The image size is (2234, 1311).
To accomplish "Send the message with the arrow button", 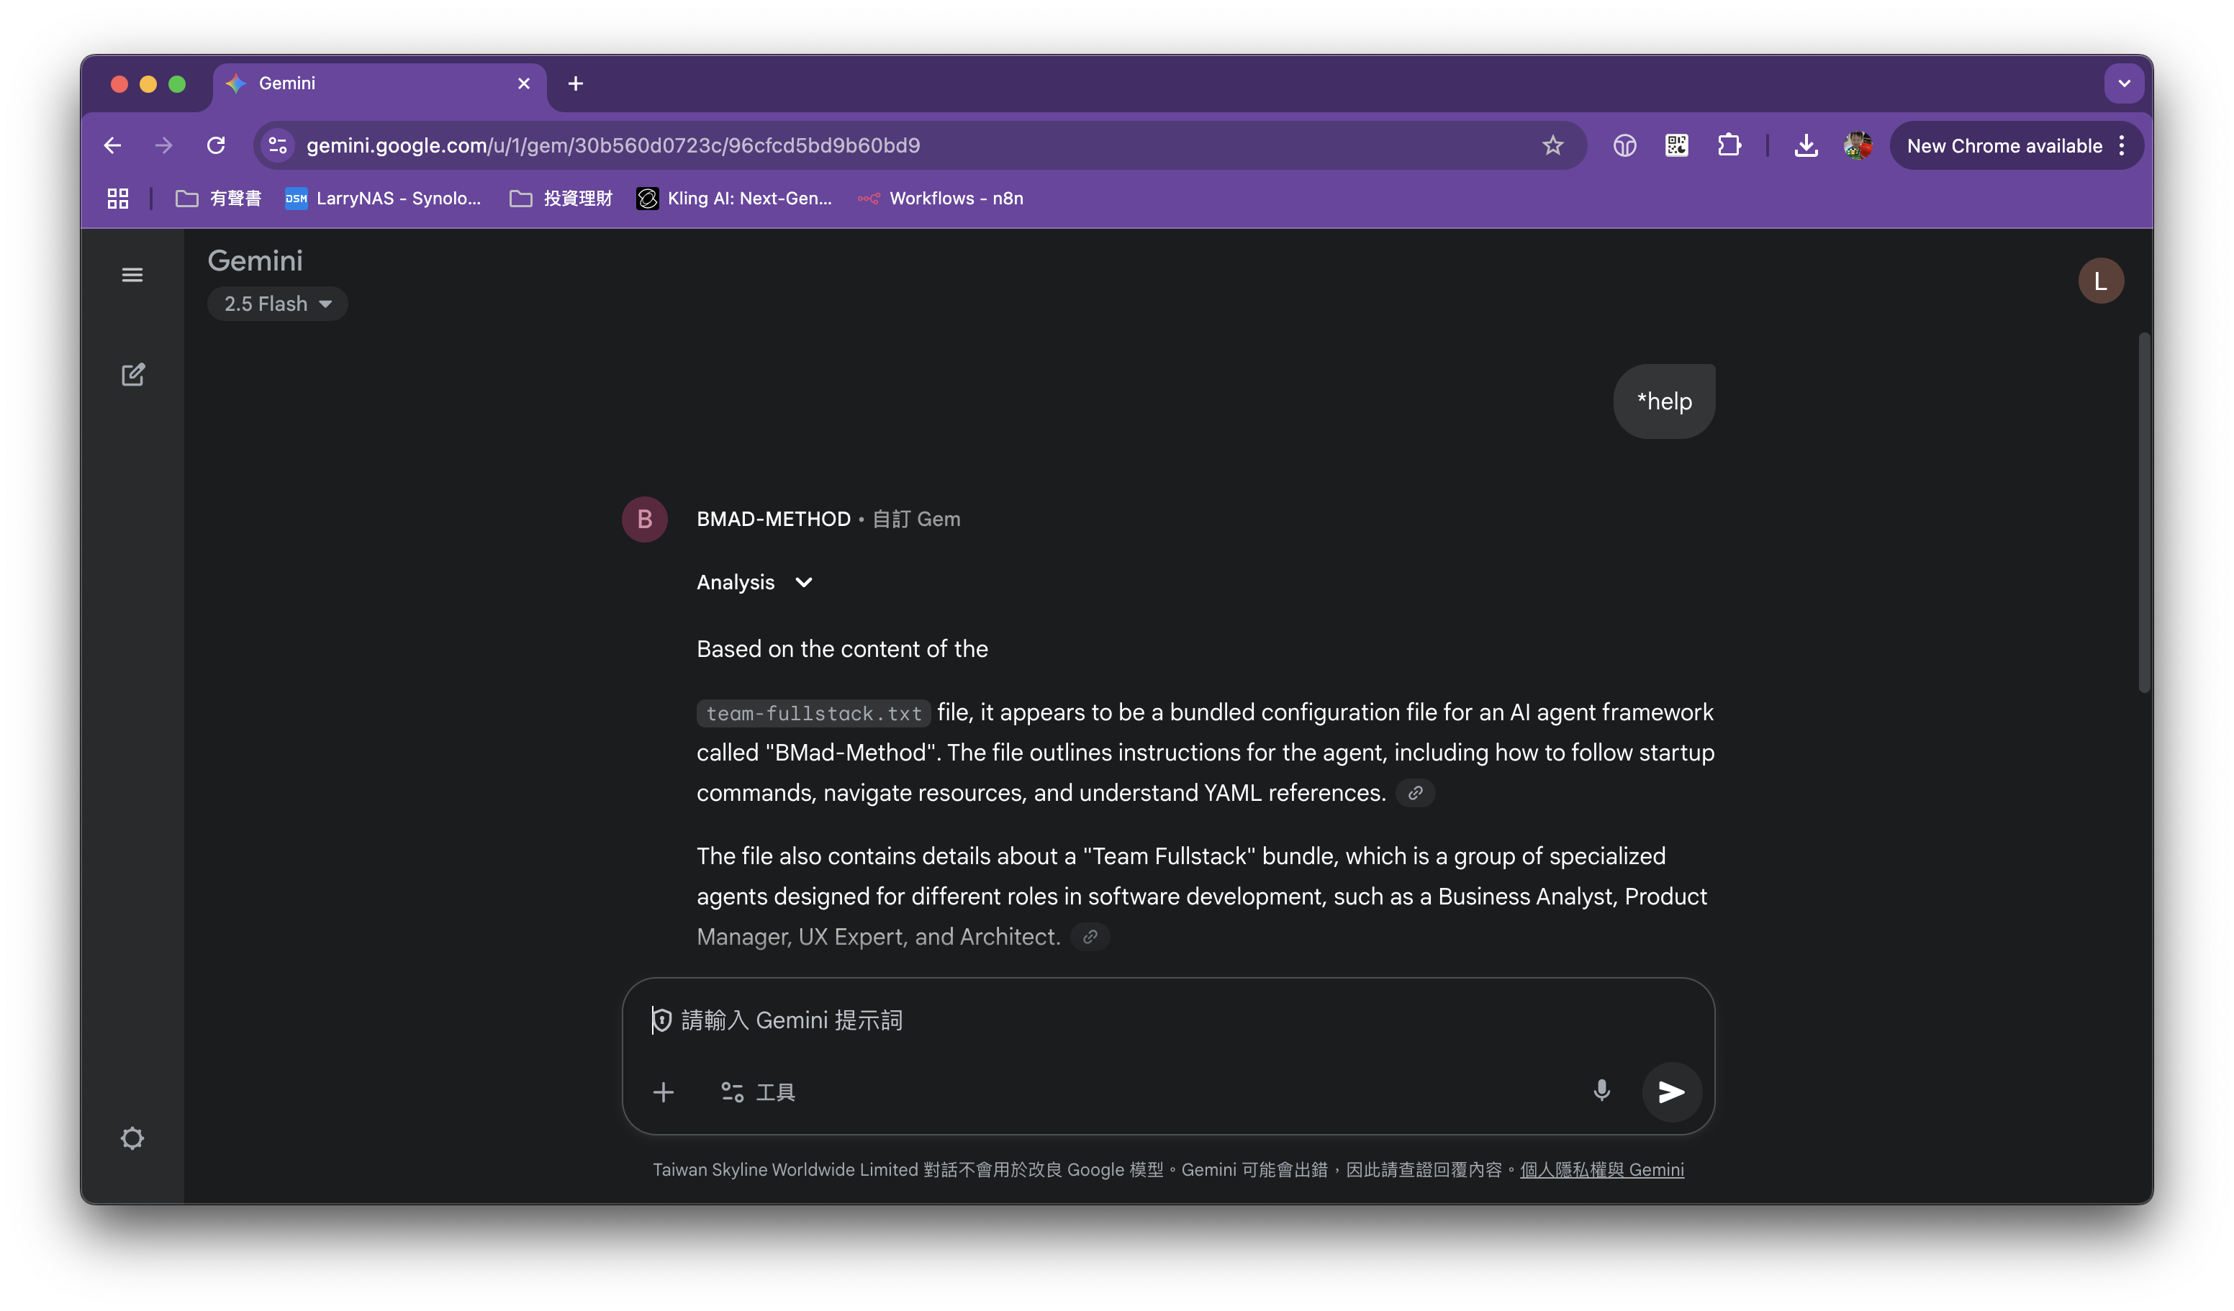I will pos(1671,1091).
